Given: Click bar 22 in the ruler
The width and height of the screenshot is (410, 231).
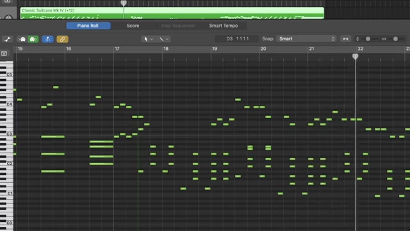Looking at the screenshot, I should click(x=360, y=49).
